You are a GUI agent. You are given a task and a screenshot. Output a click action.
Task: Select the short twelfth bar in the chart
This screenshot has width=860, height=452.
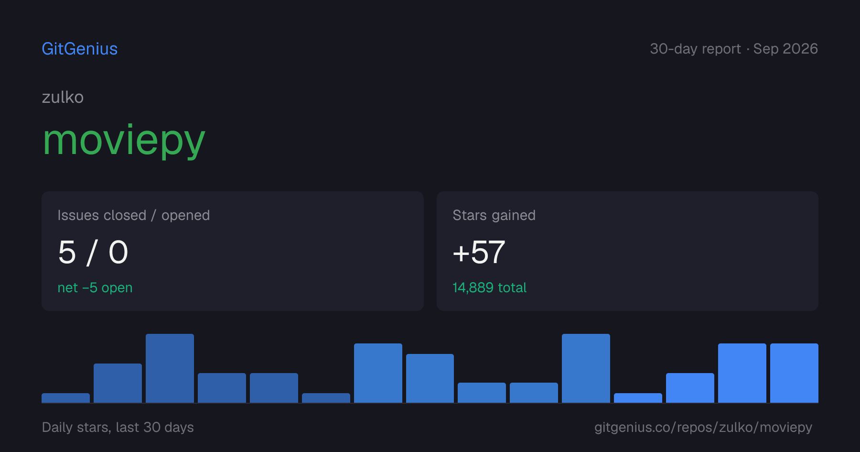pos(638,398)
